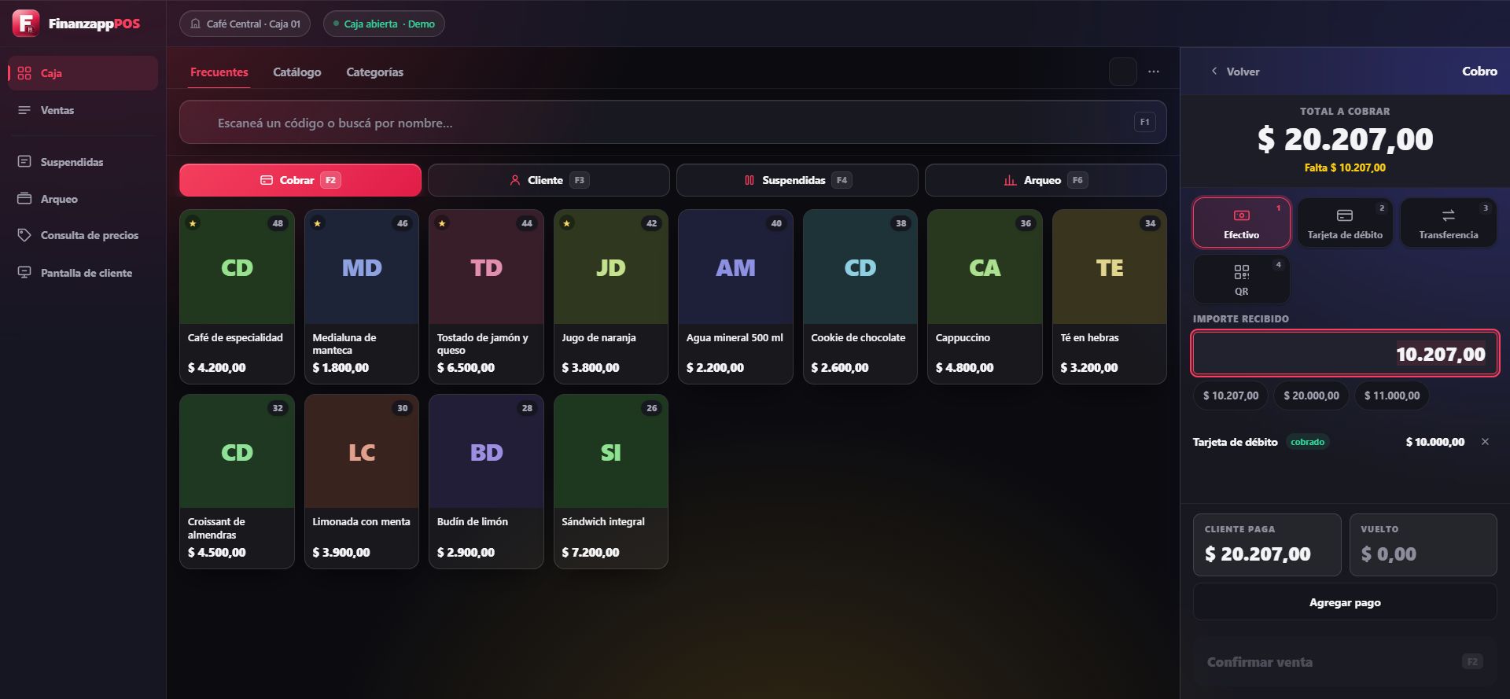Focus the product search field
Image resolution: width=1510 pixels, height=699 pixels.
672,123
